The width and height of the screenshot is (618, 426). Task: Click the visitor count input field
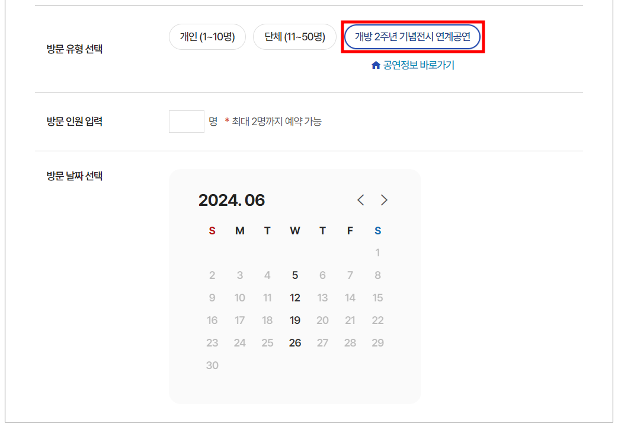(186, 121)
